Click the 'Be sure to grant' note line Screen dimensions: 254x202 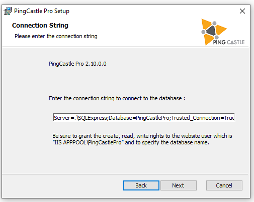142,136
